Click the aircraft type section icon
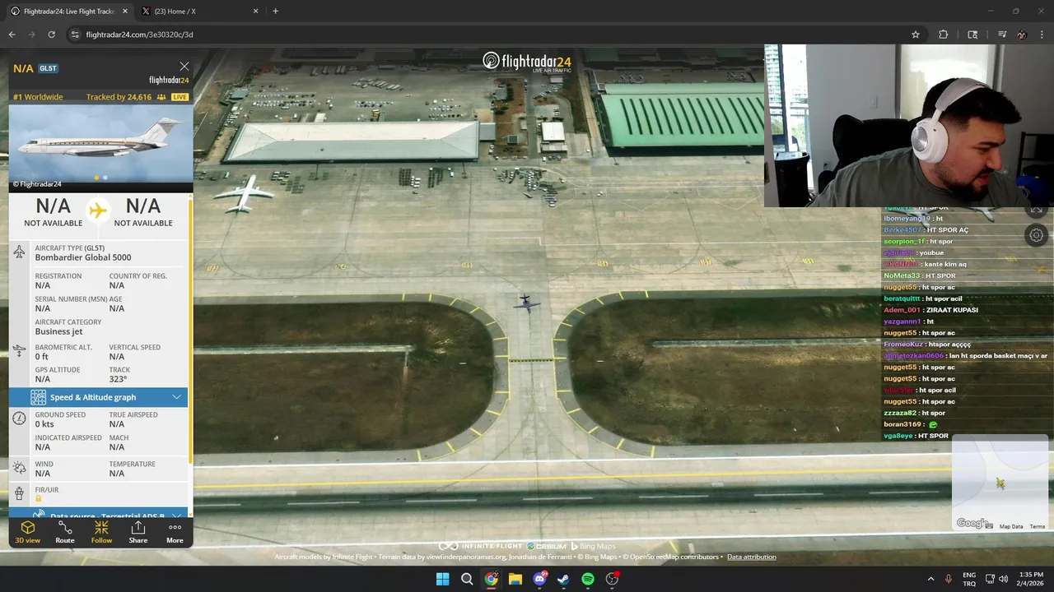Viewport: 1054px width, 592px height. (19, 252)
